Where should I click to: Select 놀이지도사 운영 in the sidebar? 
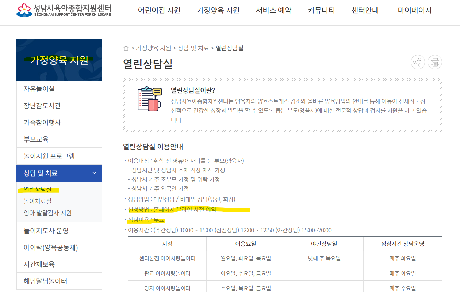click(x=59, y=231)
